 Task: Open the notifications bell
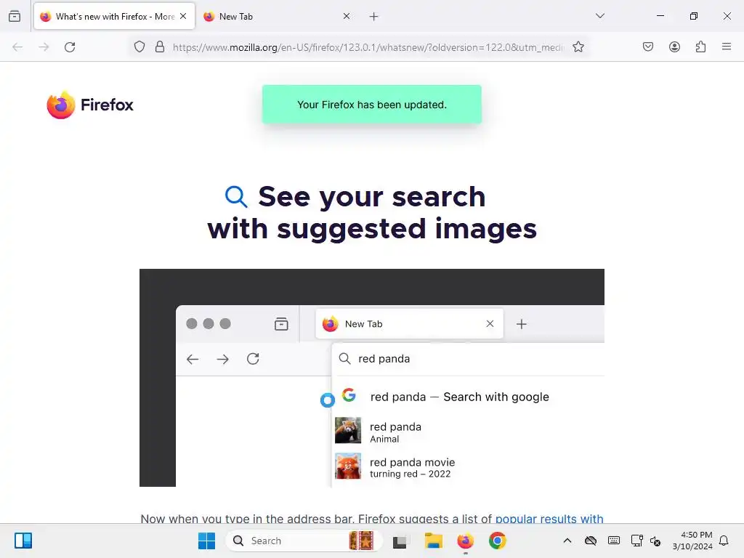[x=724, y=541]
